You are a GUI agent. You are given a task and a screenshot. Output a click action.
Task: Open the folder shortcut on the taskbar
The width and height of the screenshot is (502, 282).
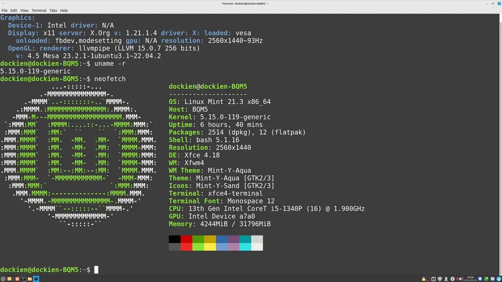point(30,279)
